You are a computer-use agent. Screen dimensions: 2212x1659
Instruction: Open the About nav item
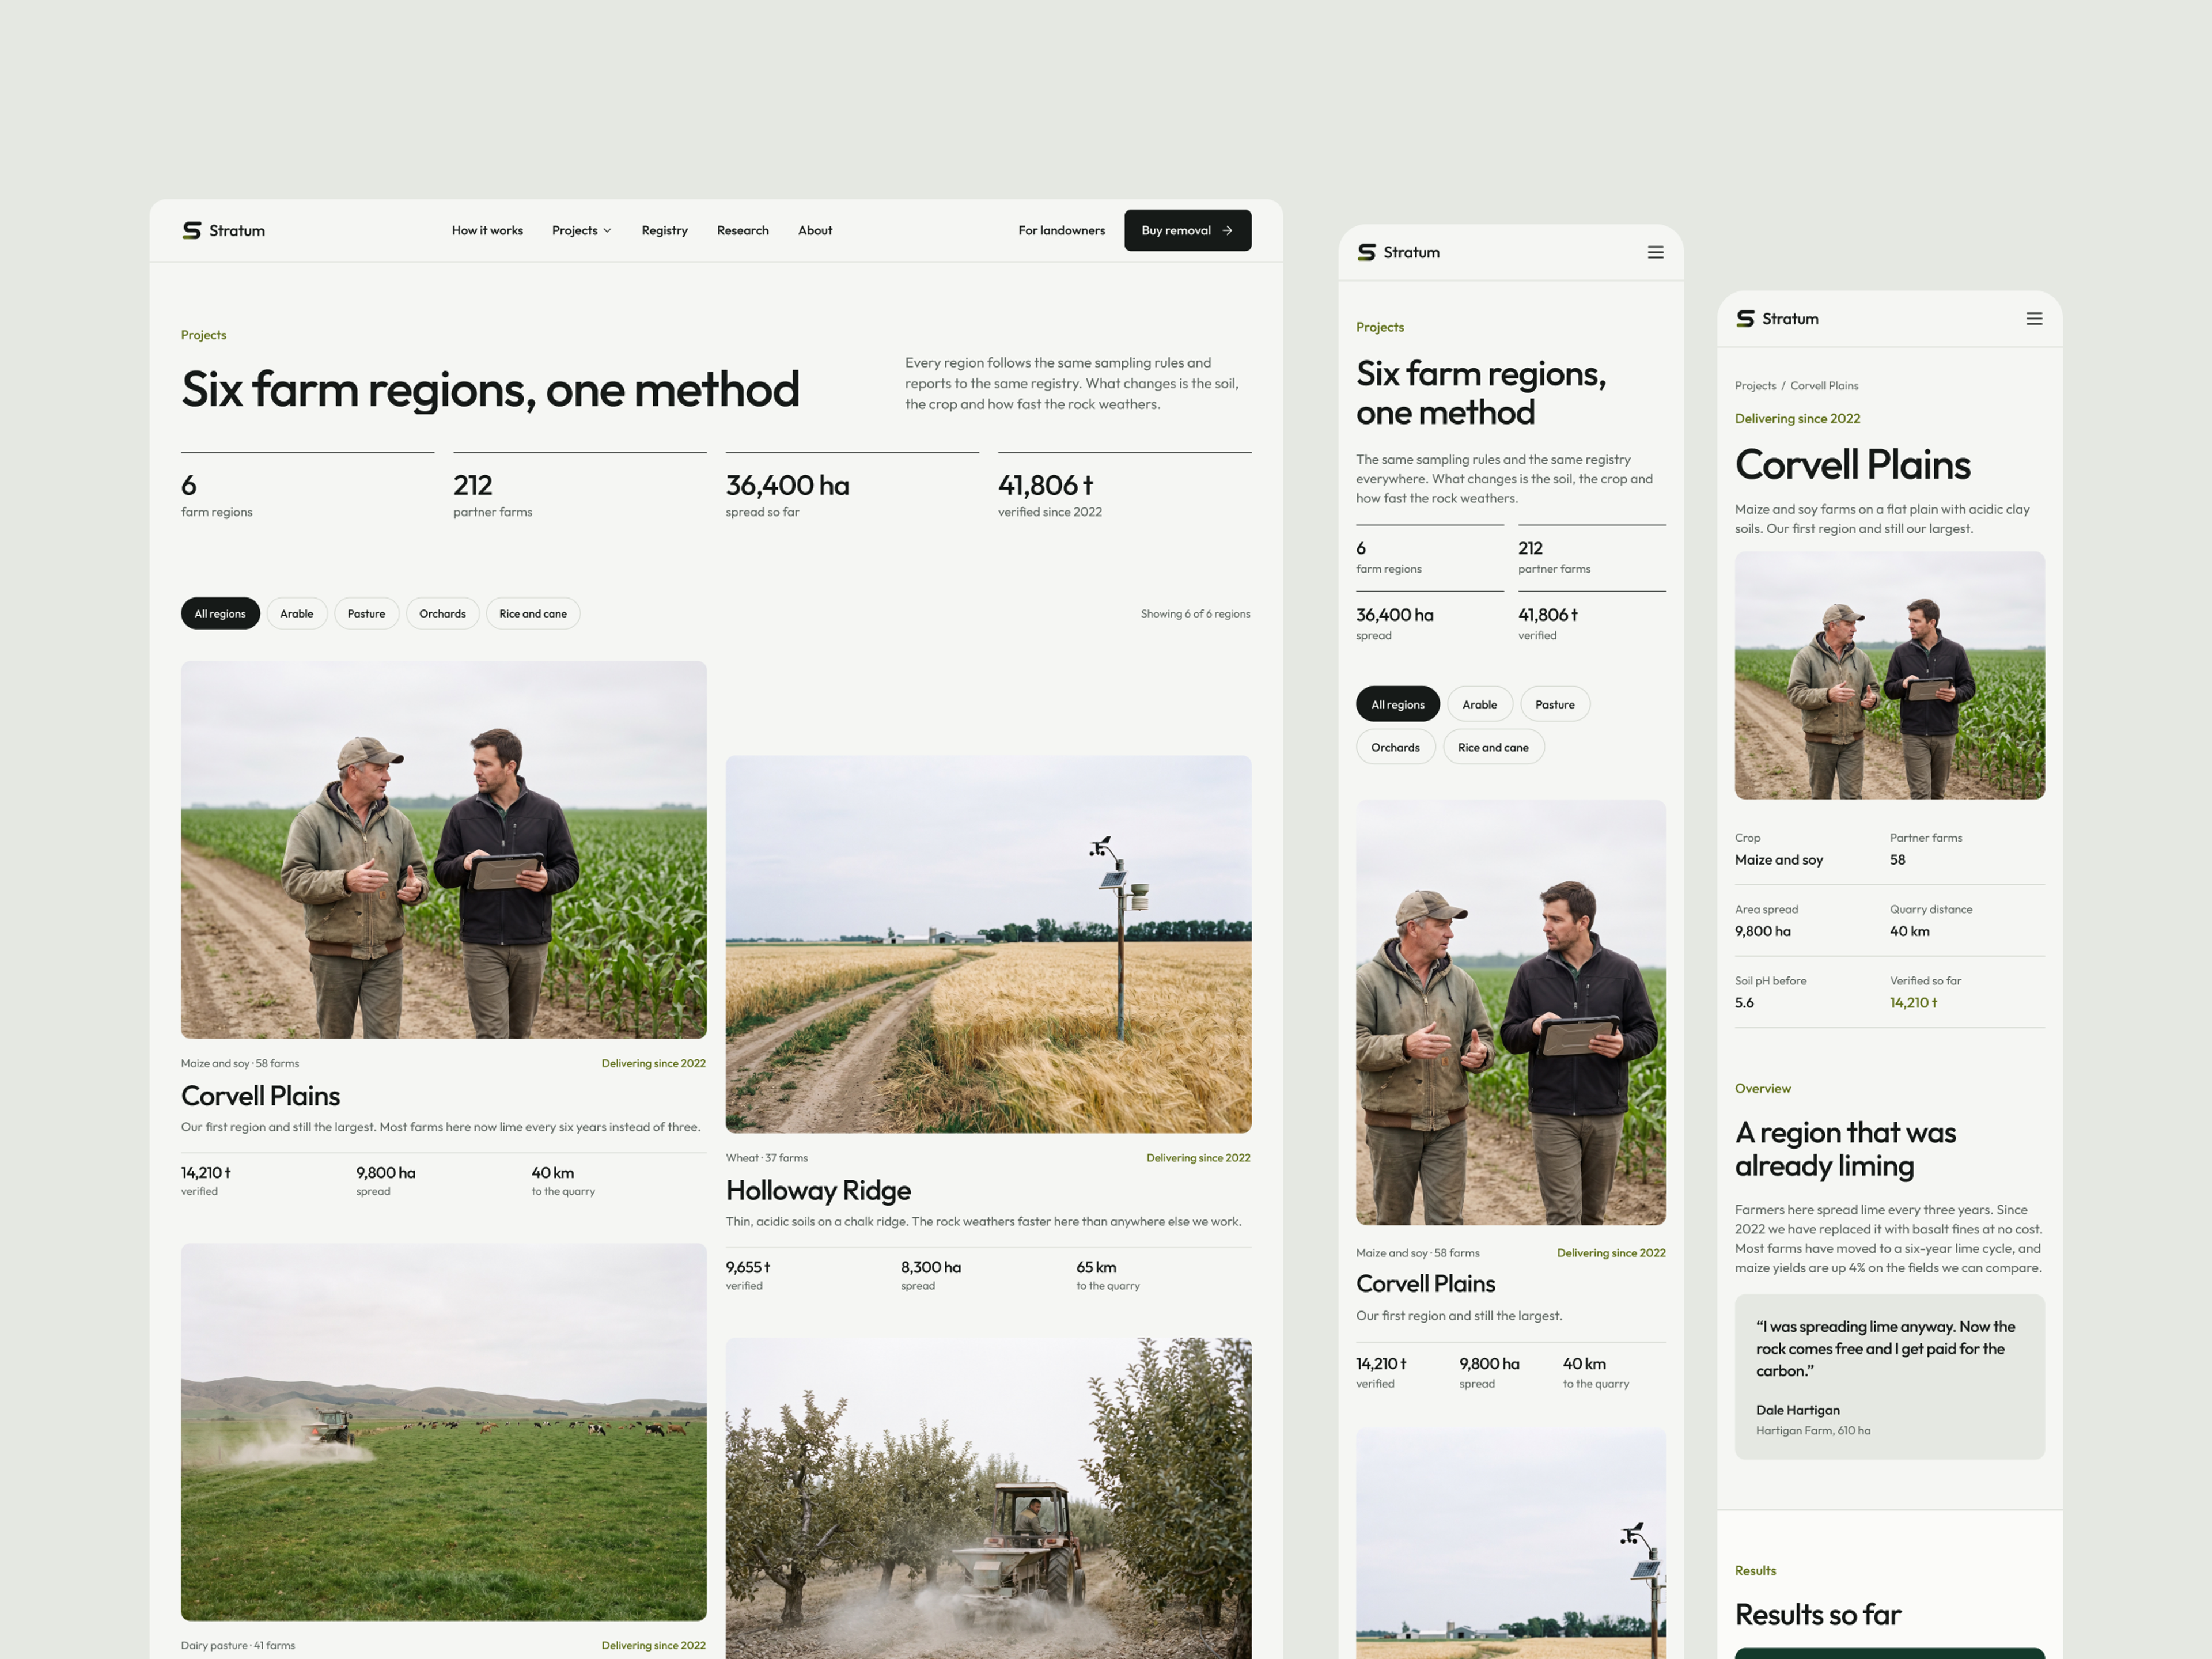click(815, 231)
